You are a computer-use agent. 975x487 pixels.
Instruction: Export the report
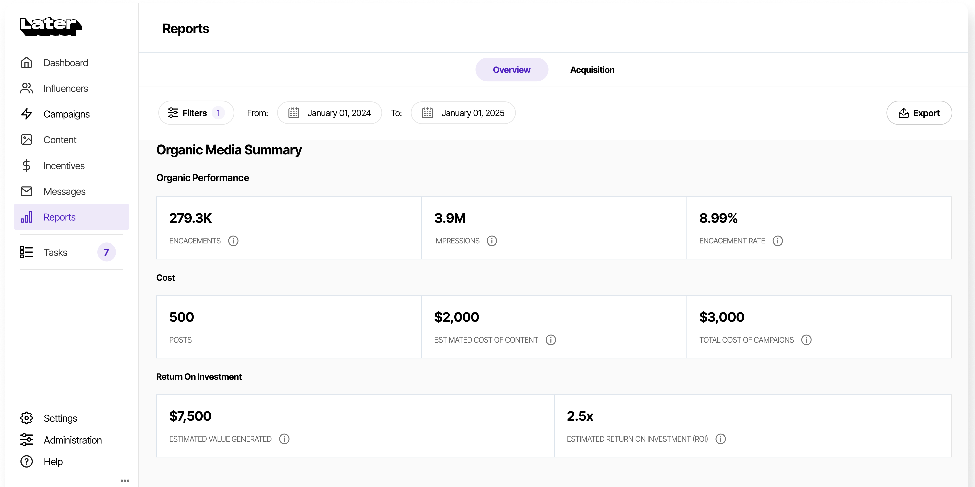[x=918, y=113]
